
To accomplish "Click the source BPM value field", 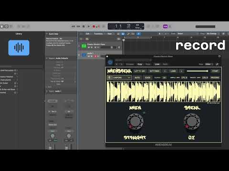I will pos(184,77).
